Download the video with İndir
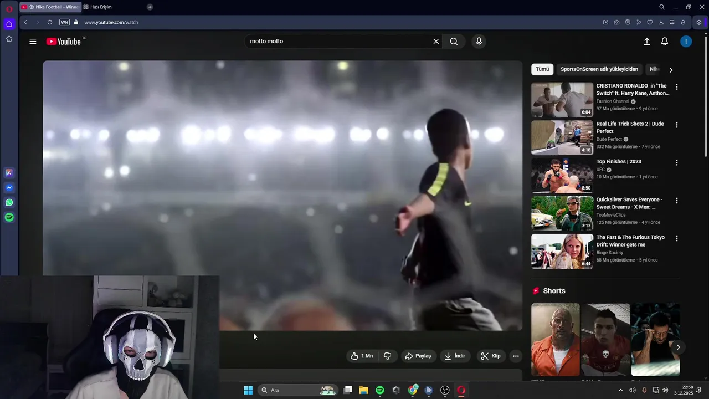This screenshot has width=709, height=399. click(454, 356)
